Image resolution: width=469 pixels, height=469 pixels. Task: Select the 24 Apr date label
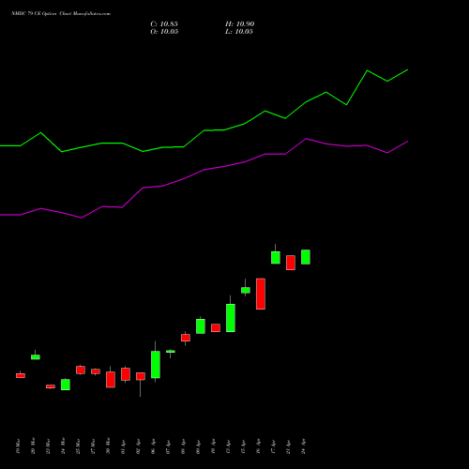(x=303, y=447)
